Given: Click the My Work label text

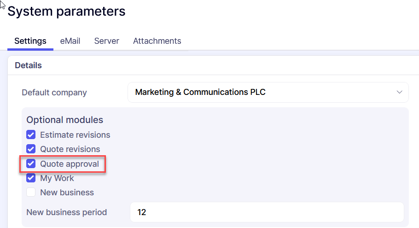Looking at the screenshot, I should click(57, 178).
